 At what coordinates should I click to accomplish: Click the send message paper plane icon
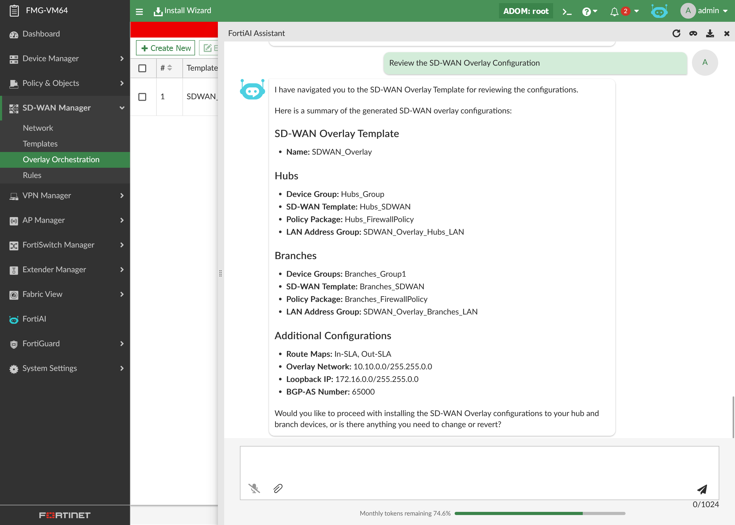702,489
